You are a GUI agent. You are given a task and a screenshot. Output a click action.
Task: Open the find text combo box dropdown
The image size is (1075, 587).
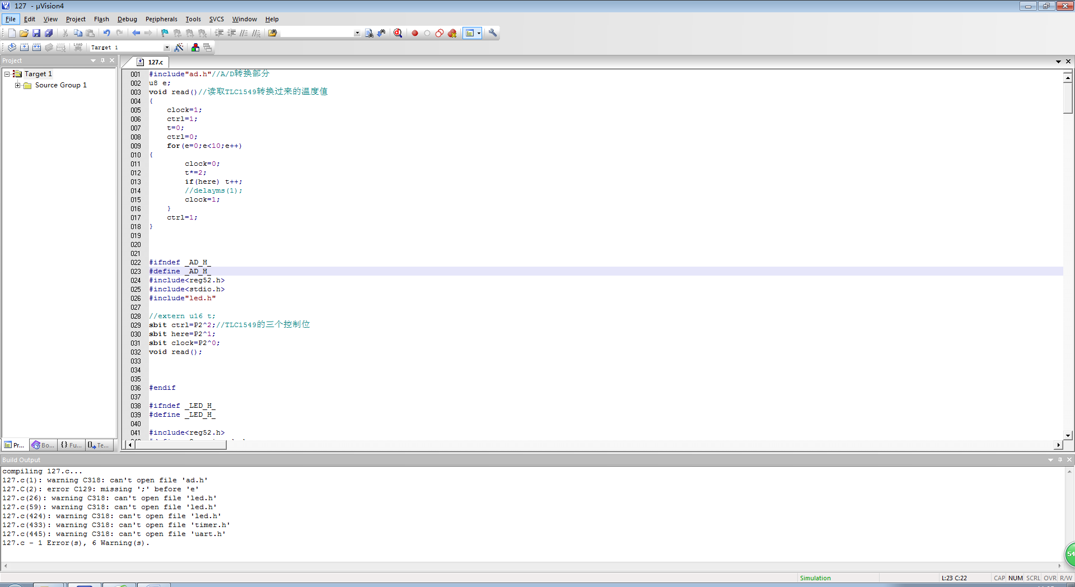pos(357,33)
